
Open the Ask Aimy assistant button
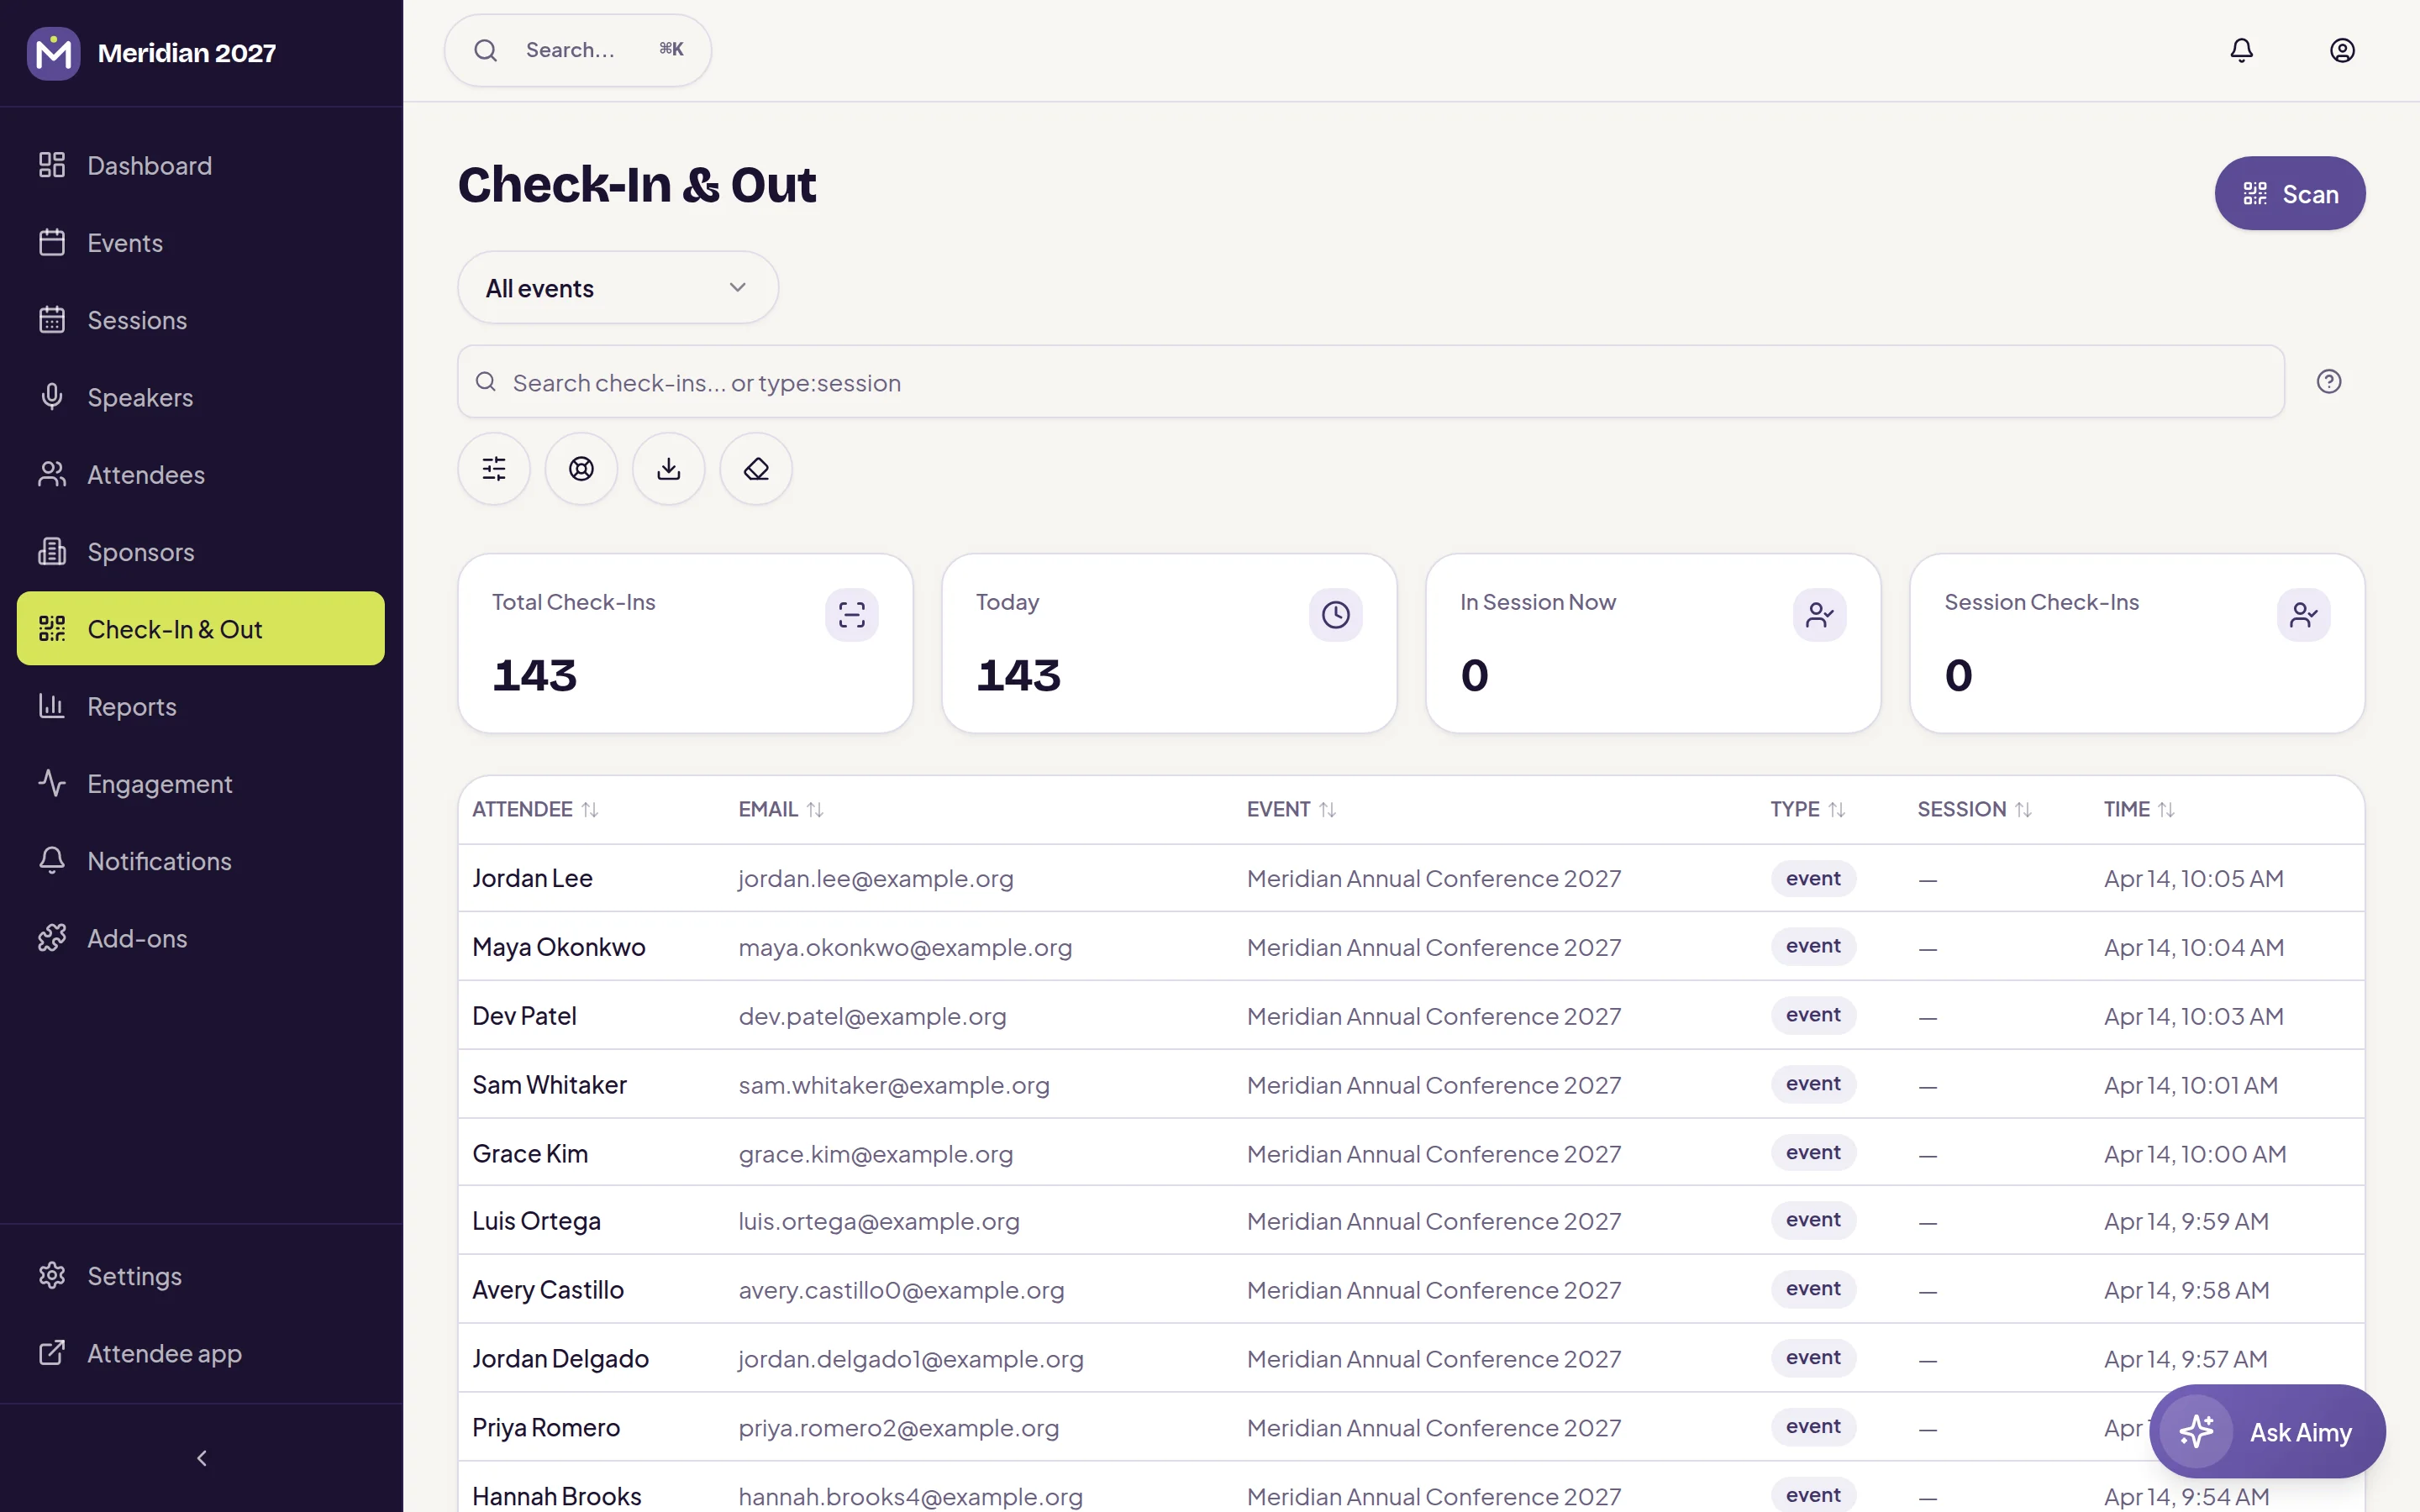pyautogui.click(x=2266, y=1431)
